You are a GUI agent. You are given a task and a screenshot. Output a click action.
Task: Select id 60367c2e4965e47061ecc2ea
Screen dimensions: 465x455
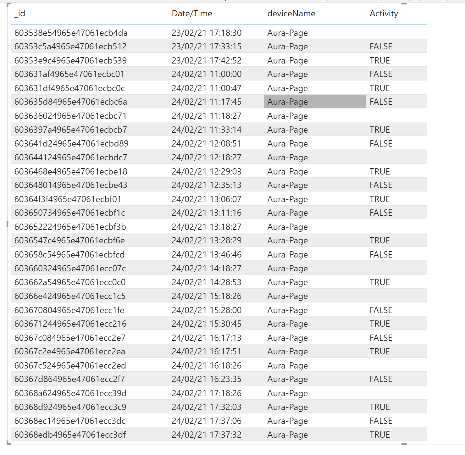[70, 352]
